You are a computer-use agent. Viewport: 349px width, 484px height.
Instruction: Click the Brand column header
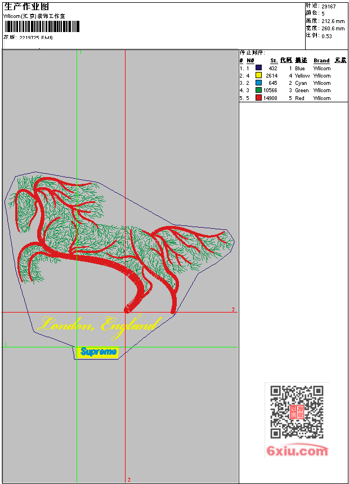pos(321,61)
